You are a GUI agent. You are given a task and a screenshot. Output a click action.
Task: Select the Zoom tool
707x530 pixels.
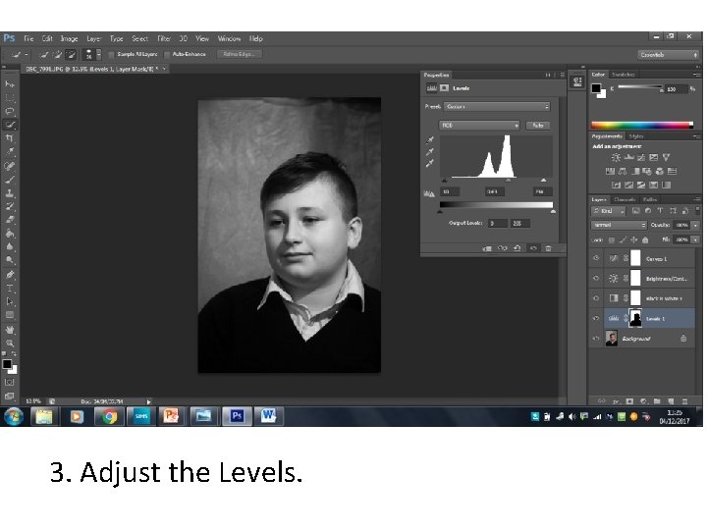click(x=10, y=343)
